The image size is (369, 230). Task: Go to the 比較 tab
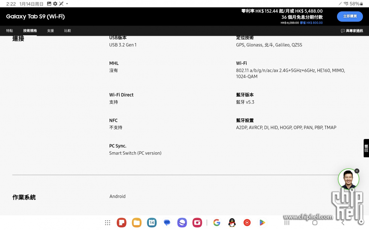67,30
